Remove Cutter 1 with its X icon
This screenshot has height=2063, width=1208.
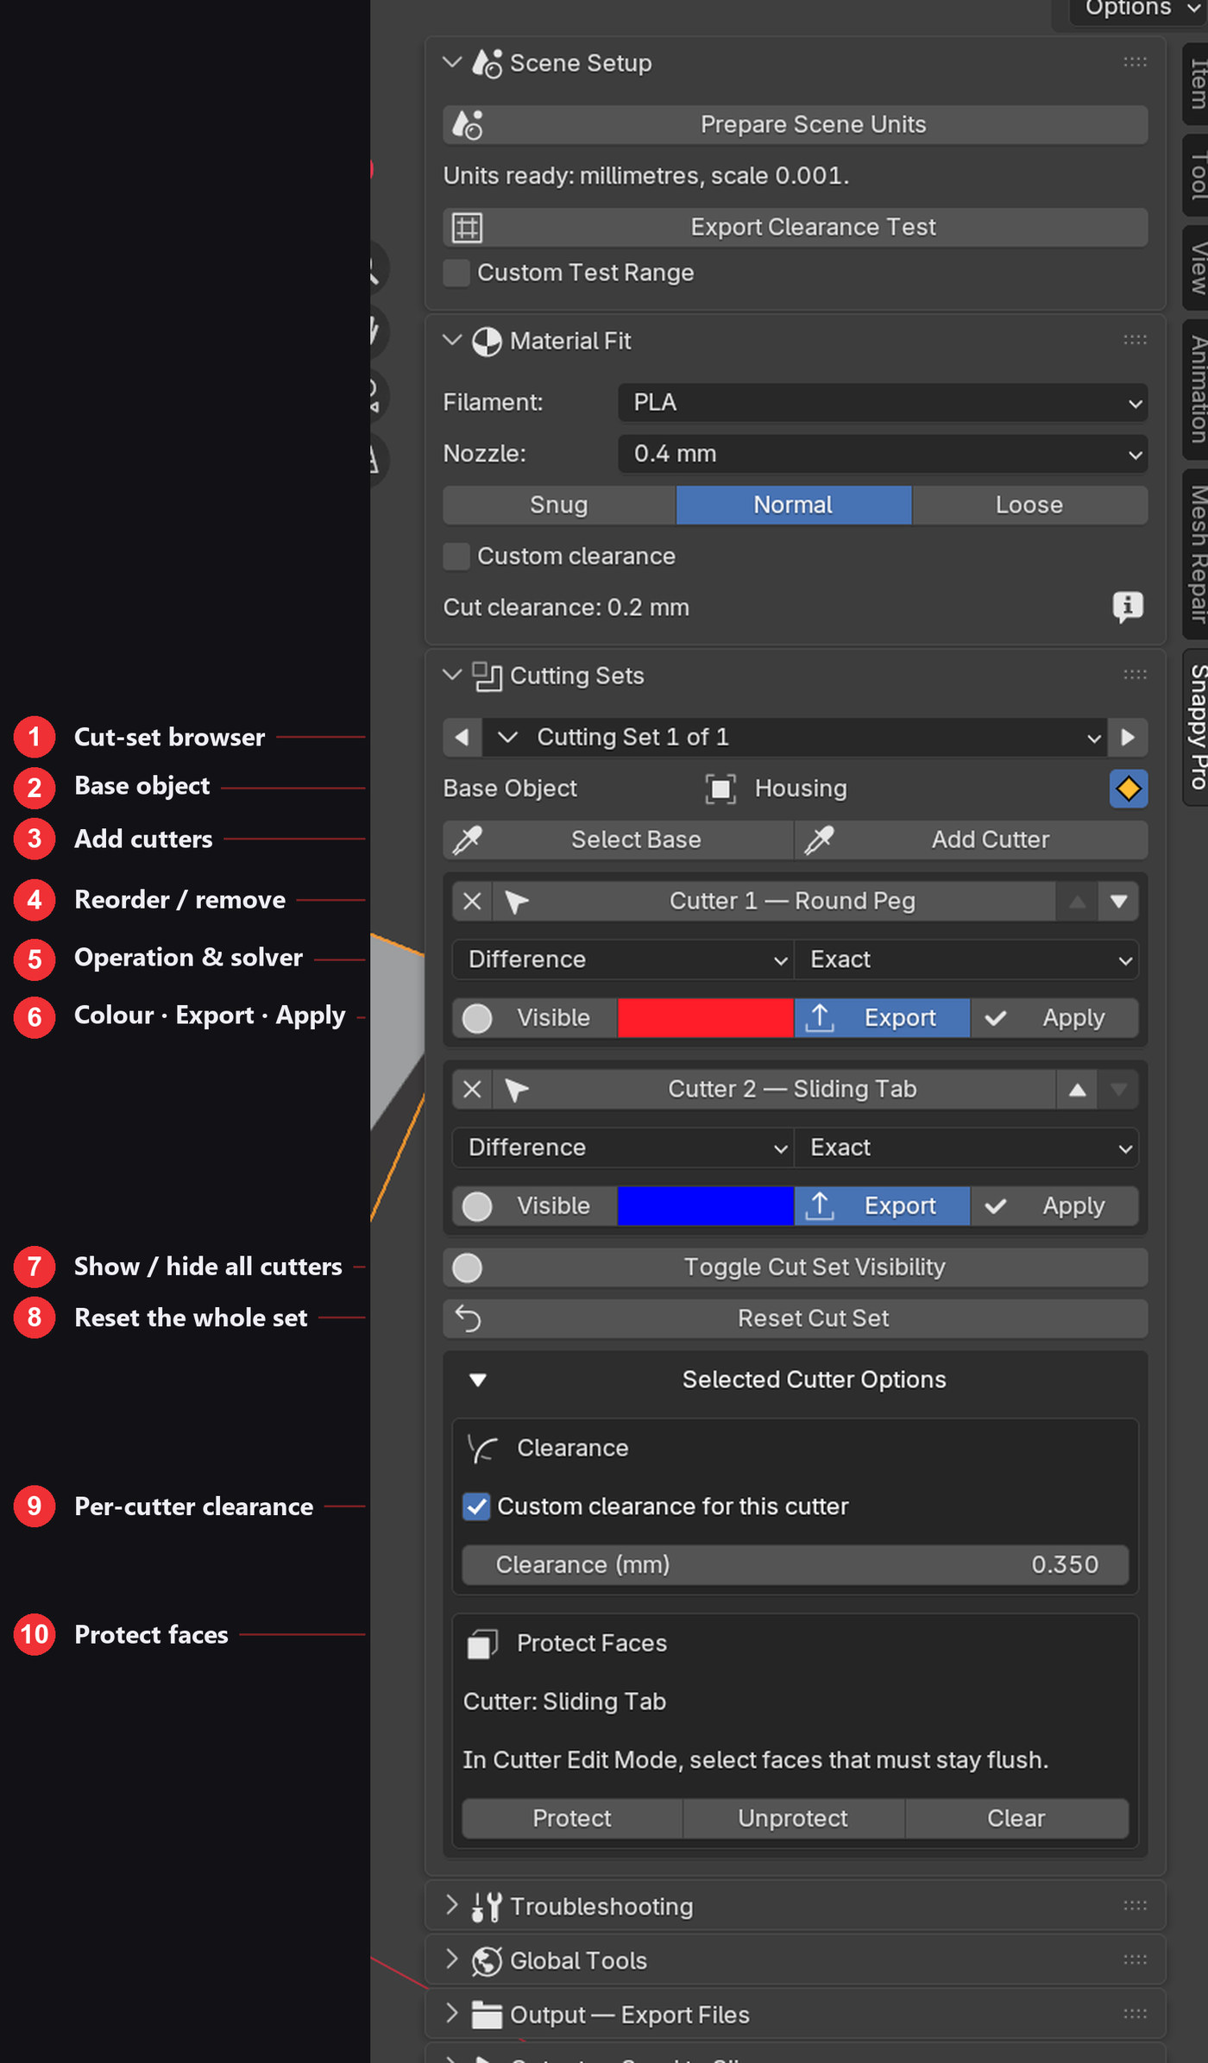tap(472, 902)
